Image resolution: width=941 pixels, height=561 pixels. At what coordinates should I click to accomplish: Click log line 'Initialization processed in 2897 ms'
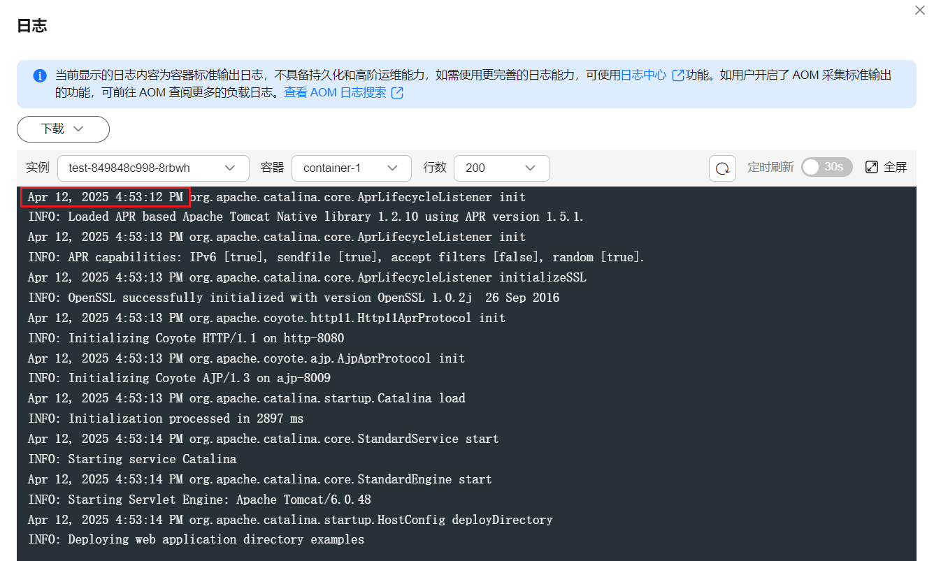[x=166, y=418]
